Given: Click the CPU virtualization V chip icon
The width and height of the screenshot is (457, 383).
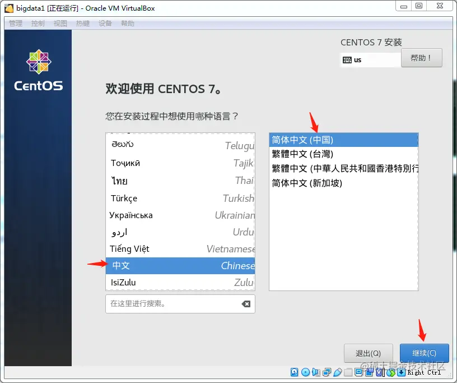Looking at the screenshot, I should pos(379,372).
